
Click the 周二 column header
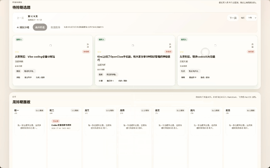[x=52, y=110]
